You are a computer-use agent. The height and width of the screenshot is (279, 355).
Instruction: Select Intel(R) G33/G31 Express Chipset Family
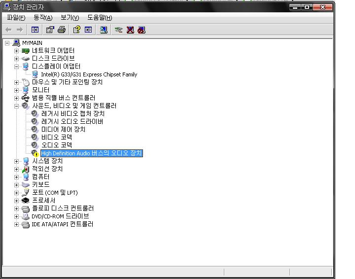pyautogui.click(x=89, y=74)
